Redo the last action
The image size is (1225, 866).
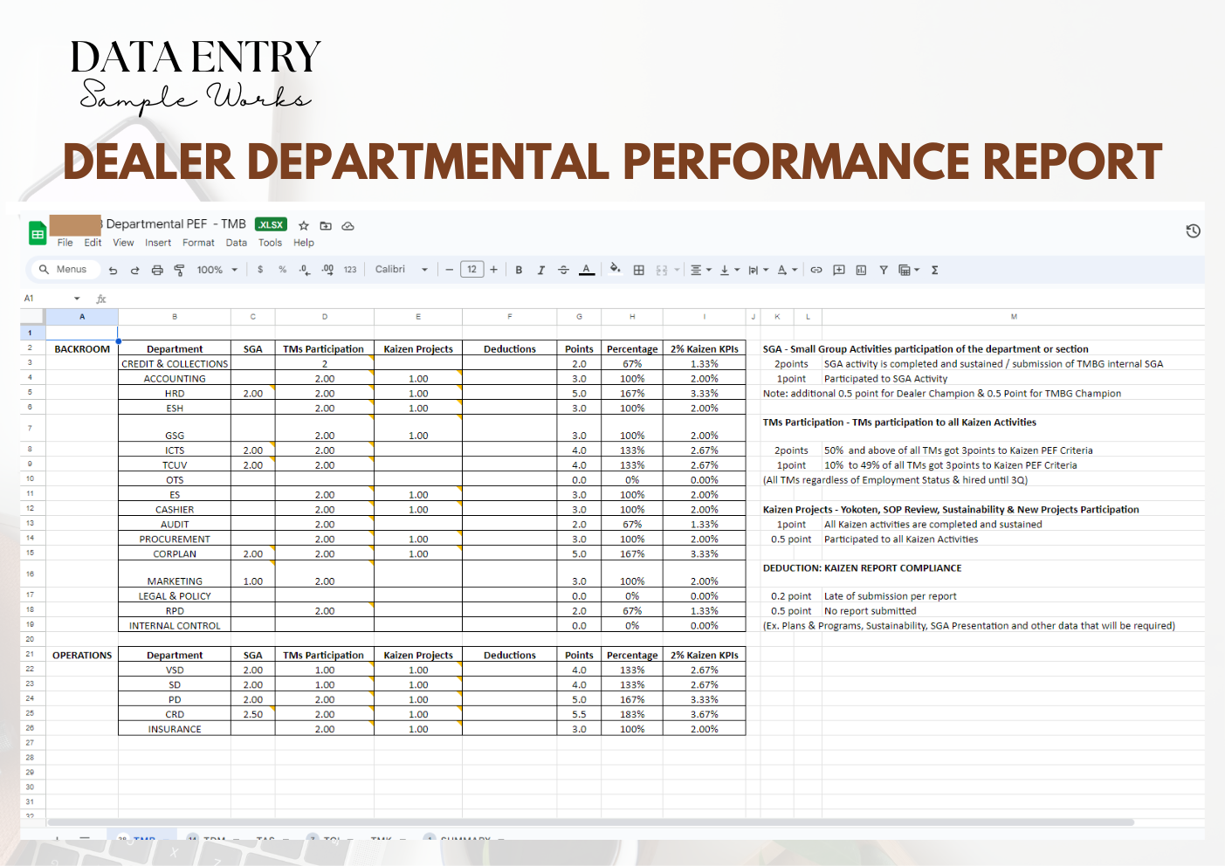(134, 271)
